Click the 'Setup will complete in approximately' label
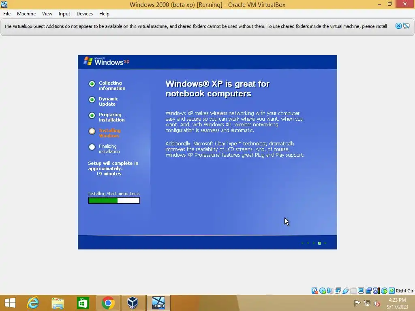Screen dimensions: 415x311 click(113, 166)
